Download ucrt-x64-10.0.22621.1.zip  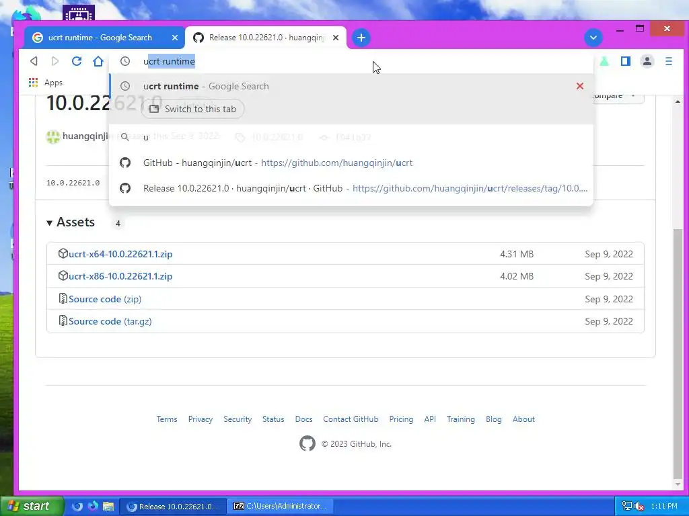(120, 254)
